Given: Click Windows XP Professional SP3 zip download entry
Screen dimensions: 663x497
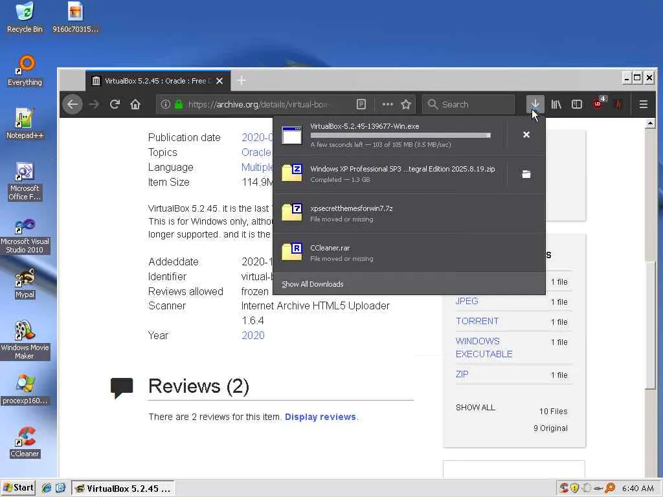Looking at the screenshot, I should [x=389, y=173].
